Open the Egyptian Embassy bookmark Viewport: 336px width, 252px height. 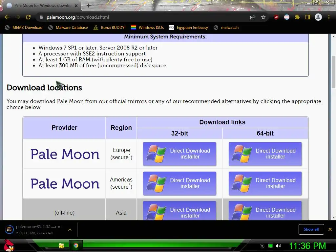(189, 28)
